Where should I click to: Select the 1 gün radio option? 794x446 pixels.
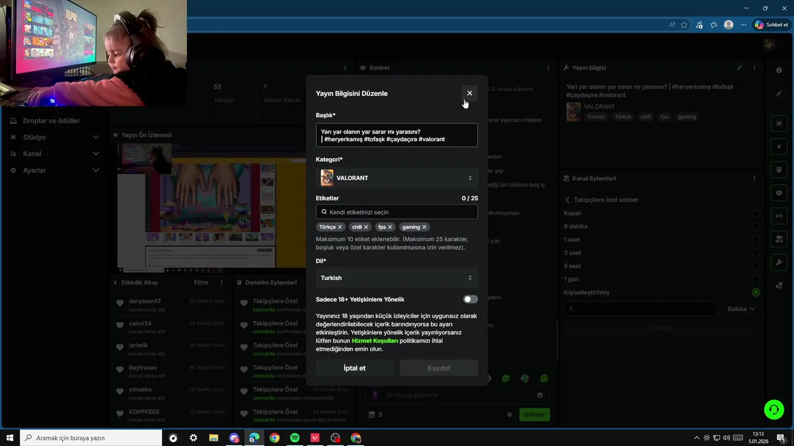(756, 279)
